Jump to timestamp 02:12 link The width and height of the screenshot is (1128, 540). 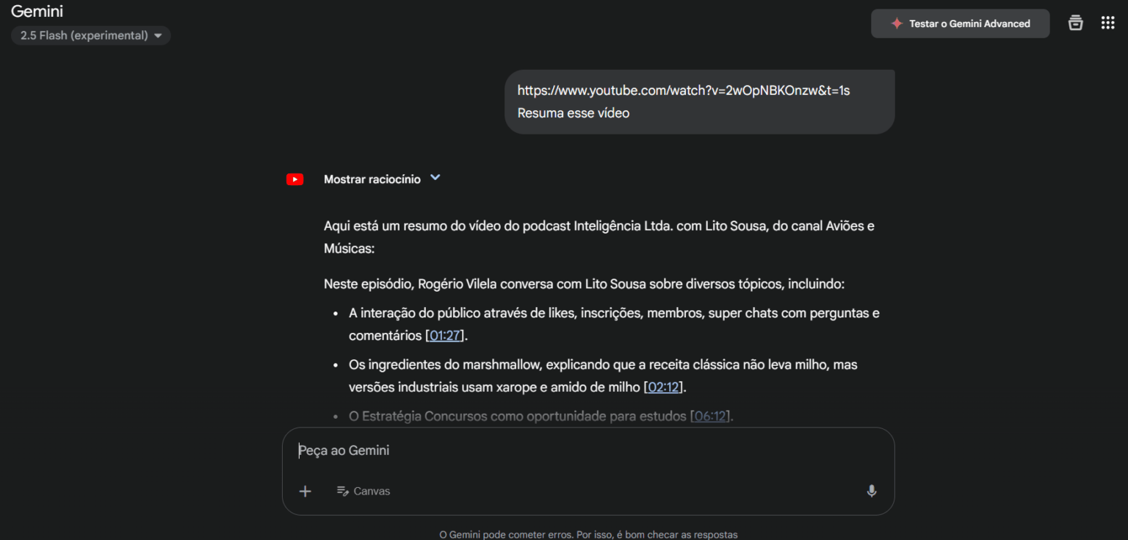pos(664,386)
